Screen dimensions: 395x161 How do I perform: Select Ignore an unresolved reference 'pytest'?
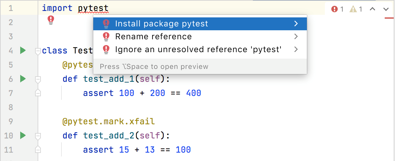[198, 50]
